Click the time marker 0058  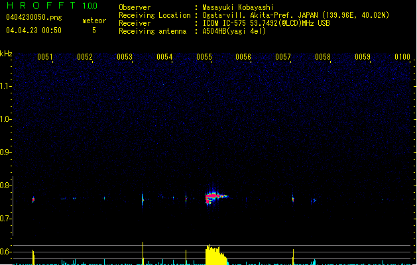(323, 57)
